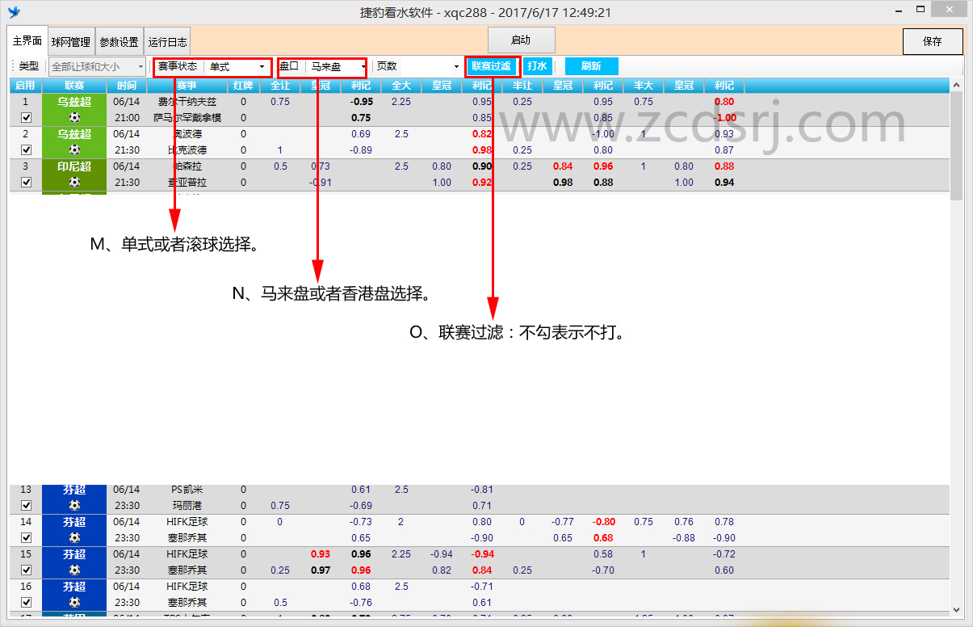The height and width of the screenshot is (627, 973).
Task: Switch to the 球网管理 tab
Action: 71,42
